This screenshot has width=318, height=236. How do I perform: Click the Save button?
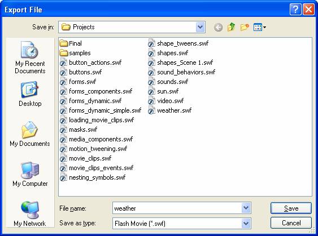click(x=291, y=208)
